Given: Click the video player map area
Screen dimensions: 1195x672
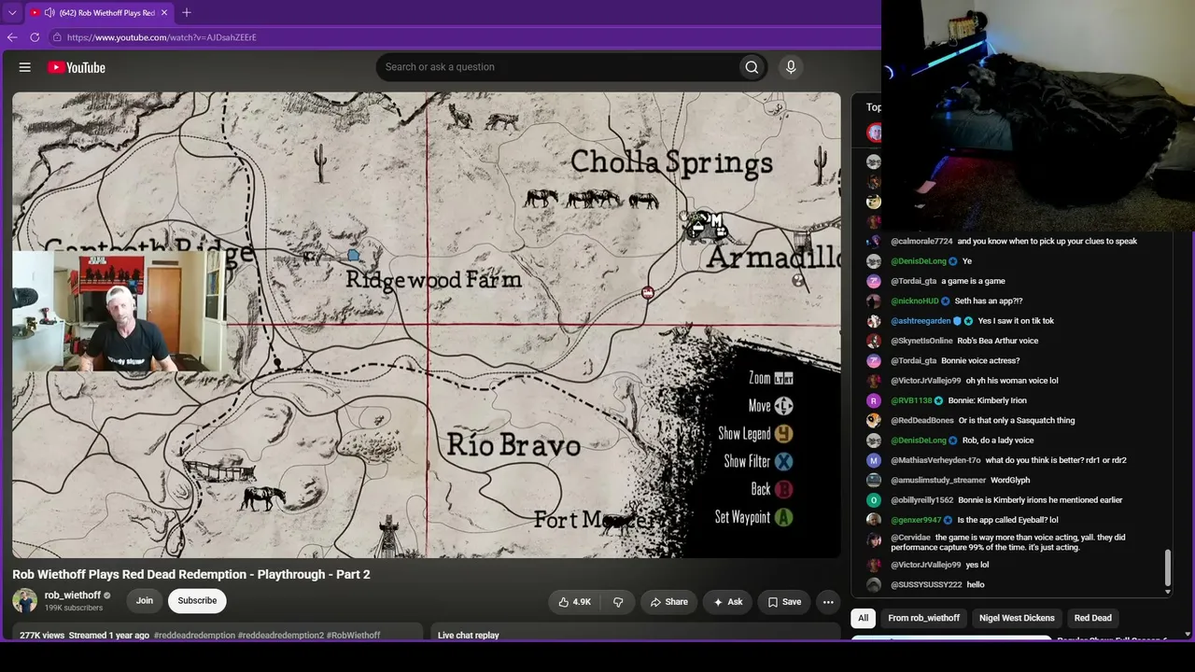Looking at the screenshot, I should (427, 325).
